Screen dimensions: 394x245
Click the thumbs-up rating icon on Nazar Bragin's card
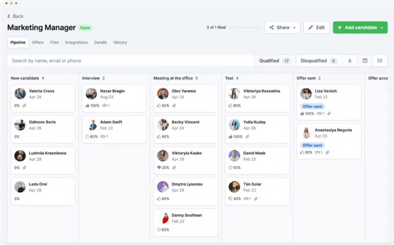click(87, 106)
